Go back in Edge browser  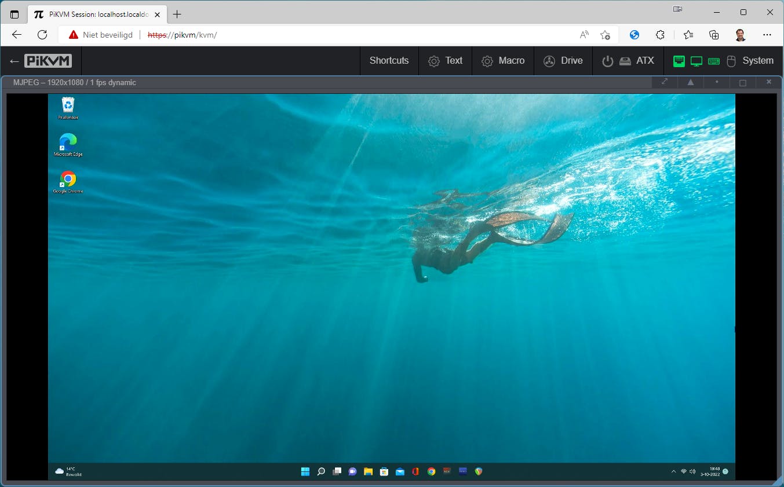[x=17, y=35]
